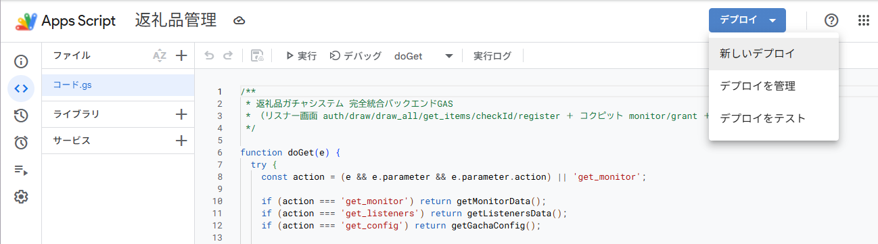
Task: Click the 返礼品ガチャシステム comment line
Action: tap(349, 103)
